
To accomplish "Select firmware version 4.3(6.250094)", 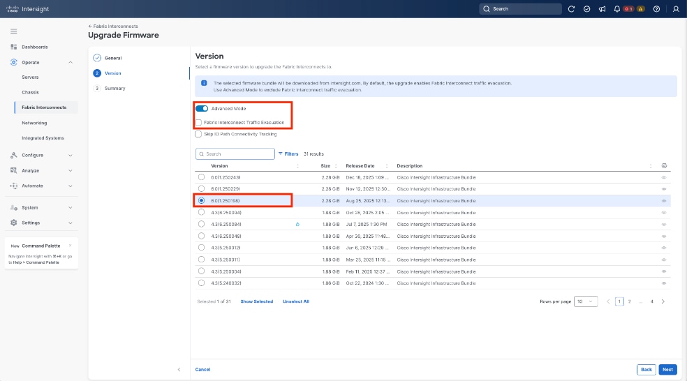I will 201,212.
